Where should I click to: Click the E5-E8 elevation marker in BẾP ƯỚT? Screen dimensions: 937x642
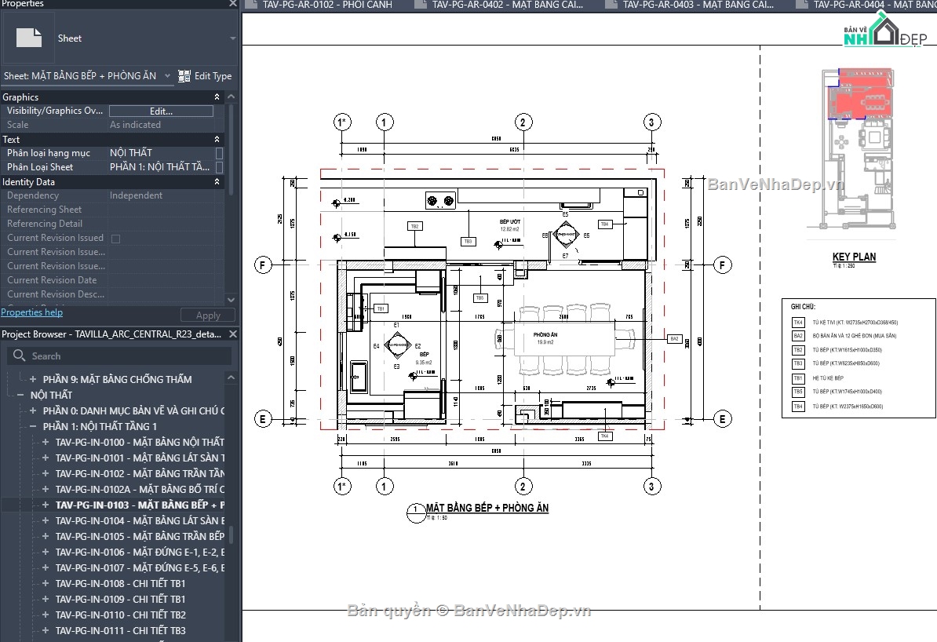[565, 235]
